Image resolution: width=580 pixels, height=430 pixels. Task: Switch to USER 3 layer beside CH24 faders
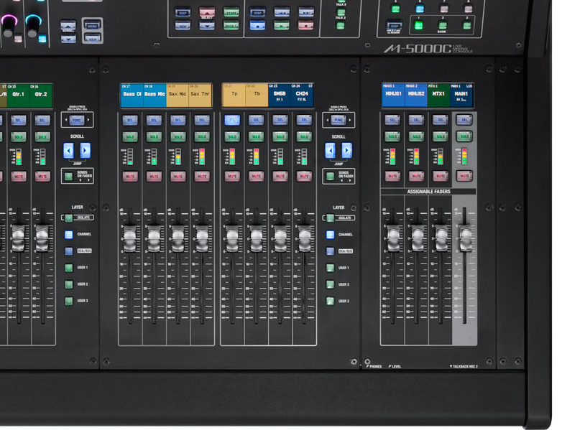coord(331,301)
